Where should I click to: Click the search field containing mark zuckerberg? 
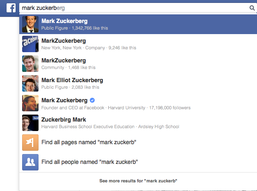click(x=138, y=8)
